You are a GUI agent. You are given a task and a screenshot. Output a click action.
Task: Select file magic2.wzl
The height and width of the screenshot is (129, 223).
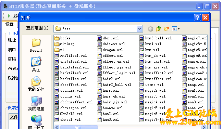point(152,90)
